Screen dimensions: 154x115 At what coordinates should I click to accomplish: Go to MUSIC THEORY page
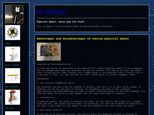12,65
